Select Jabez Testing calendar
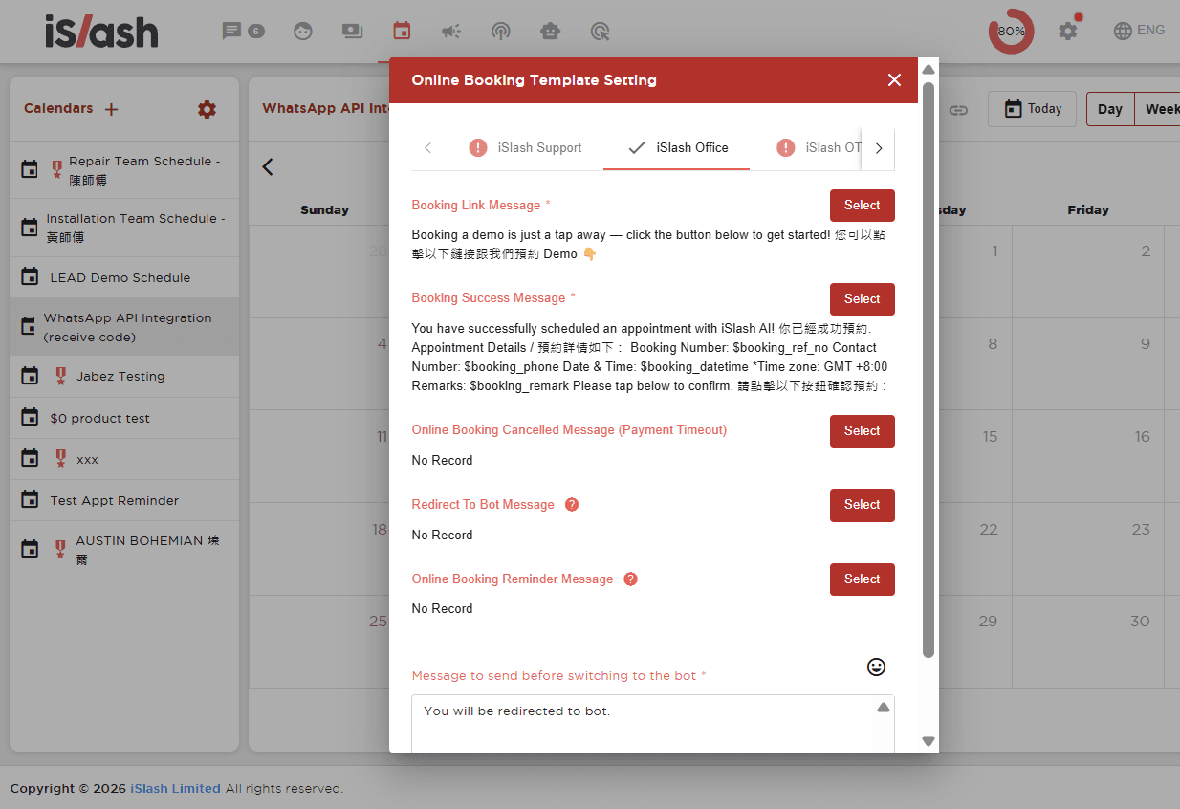Viewport: 1180px width, 809px height. point(124,377)
